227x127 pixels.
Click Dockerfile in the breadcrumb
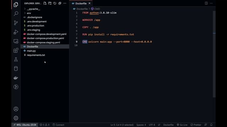[x=82, y=9]
